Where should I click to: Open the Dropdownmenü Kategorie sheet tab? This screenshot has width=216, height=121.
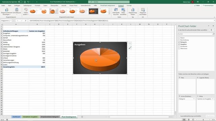click(50, 117)
